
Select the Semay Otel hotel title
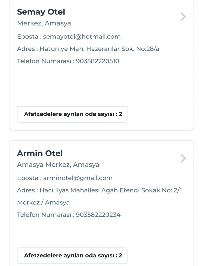[x=41, y=12]
